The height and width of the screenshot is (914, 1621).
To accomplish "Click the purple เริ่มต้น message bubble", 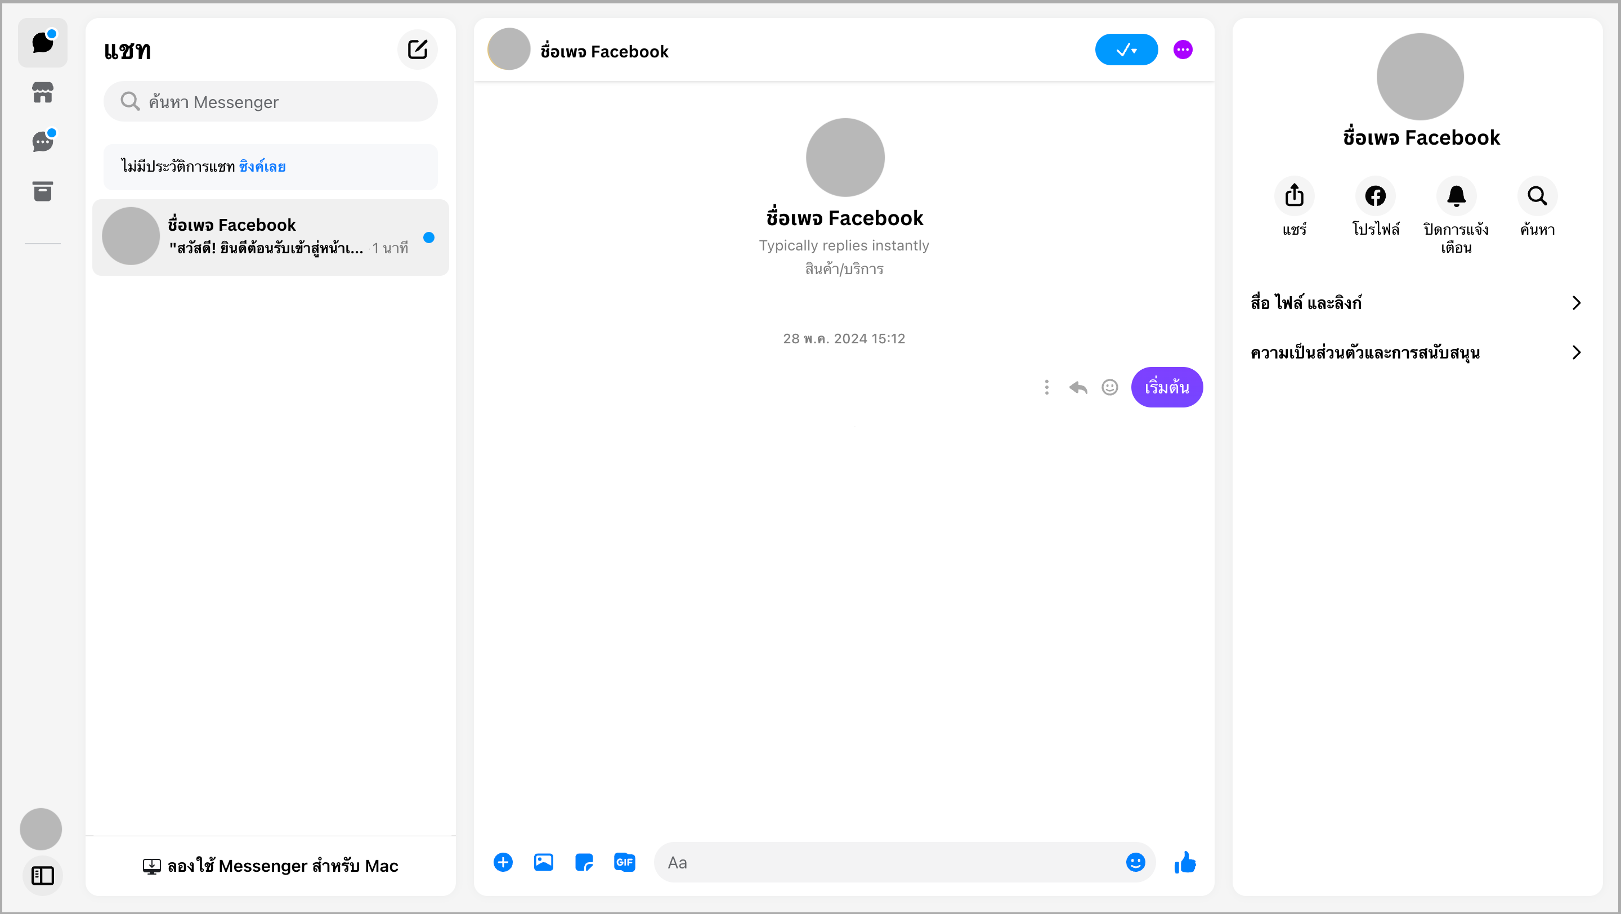I will point(1167,387).
